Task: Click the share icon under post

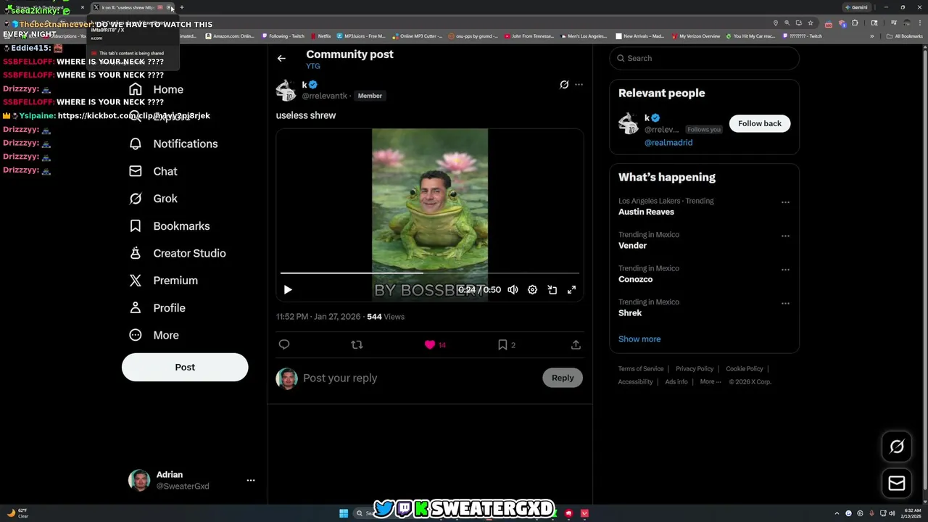Action: [x=576, y=345]
